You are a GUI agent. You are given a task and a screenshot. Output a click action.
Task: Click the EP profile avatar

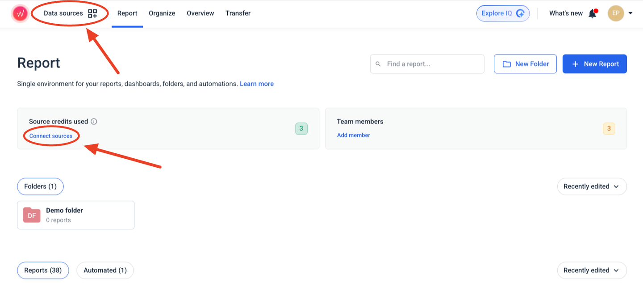tap(616, 13)
